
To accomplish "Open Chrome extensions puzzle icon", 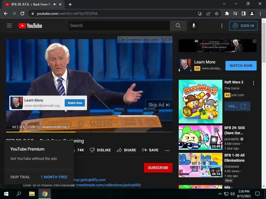I will (x=227, y=13).
